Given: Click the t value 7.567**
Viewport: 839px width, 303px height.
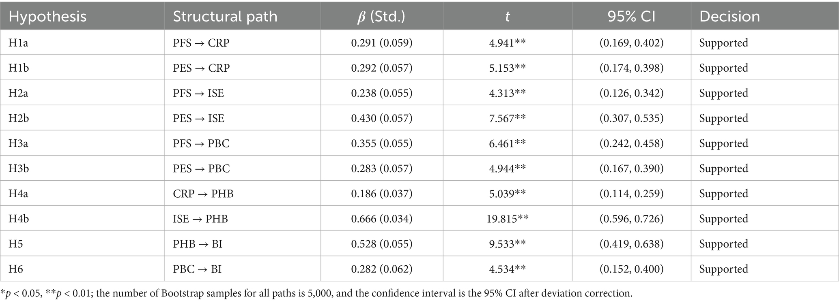Looking at the screenshot, I should click(507, 118).
